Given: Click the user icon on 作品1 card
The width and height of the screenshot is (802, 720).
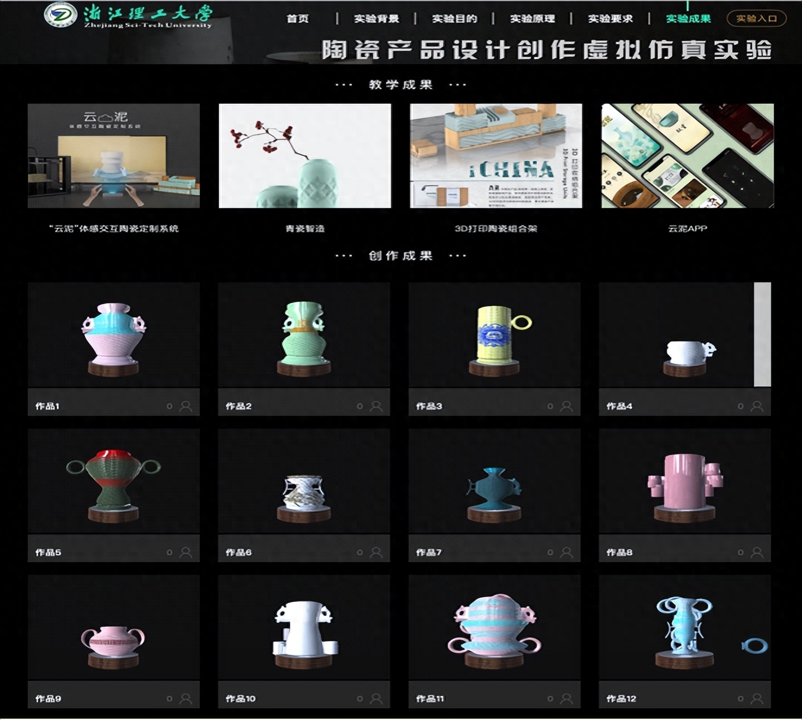Looking at the screenshot, I should 186,406.
